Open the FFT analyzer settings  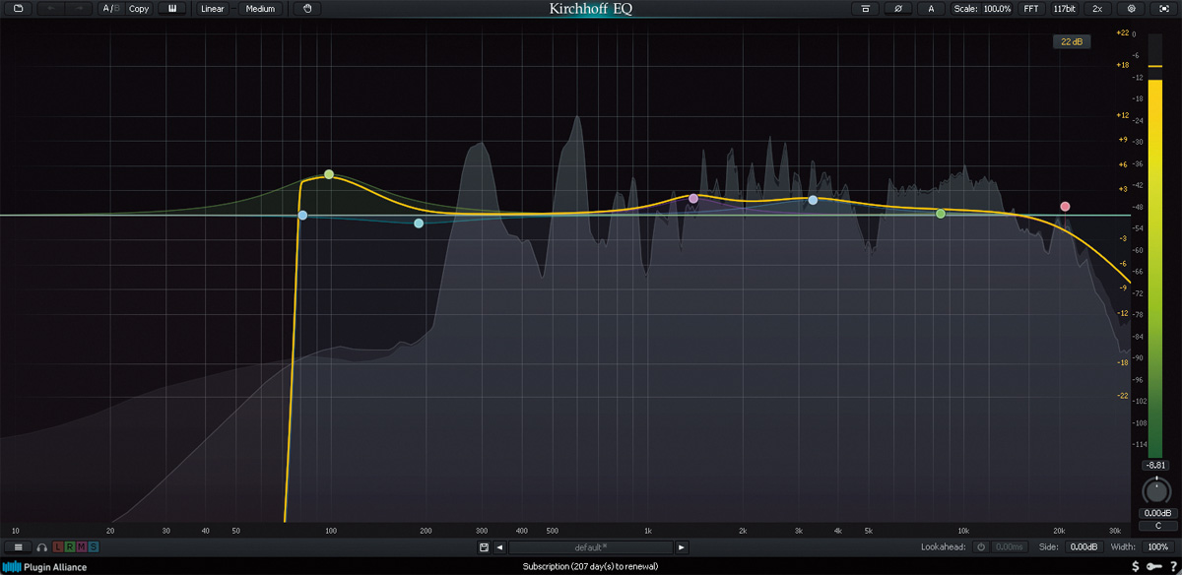click(x=1030, y=9)
